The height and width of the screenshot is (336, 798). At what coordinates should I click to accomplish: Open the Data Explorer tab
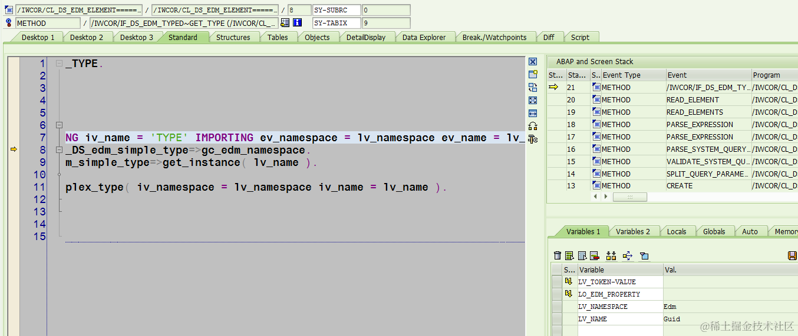coord(424,37)
